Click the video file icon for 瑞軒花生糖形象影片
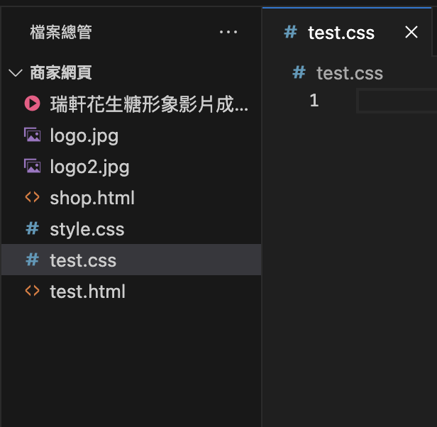 (32, 104)
